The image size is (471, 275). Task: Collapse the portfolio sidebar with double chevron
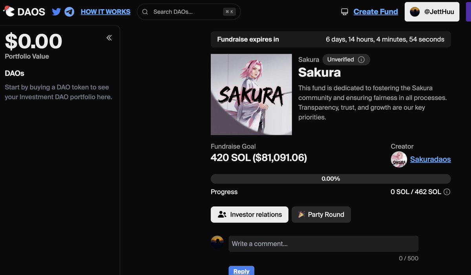coord(109,38)
